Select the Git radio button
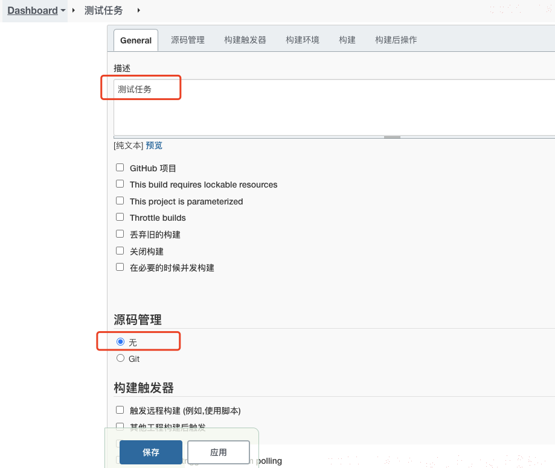The width and height of the screenshot is (555, 468). point(120,358)
